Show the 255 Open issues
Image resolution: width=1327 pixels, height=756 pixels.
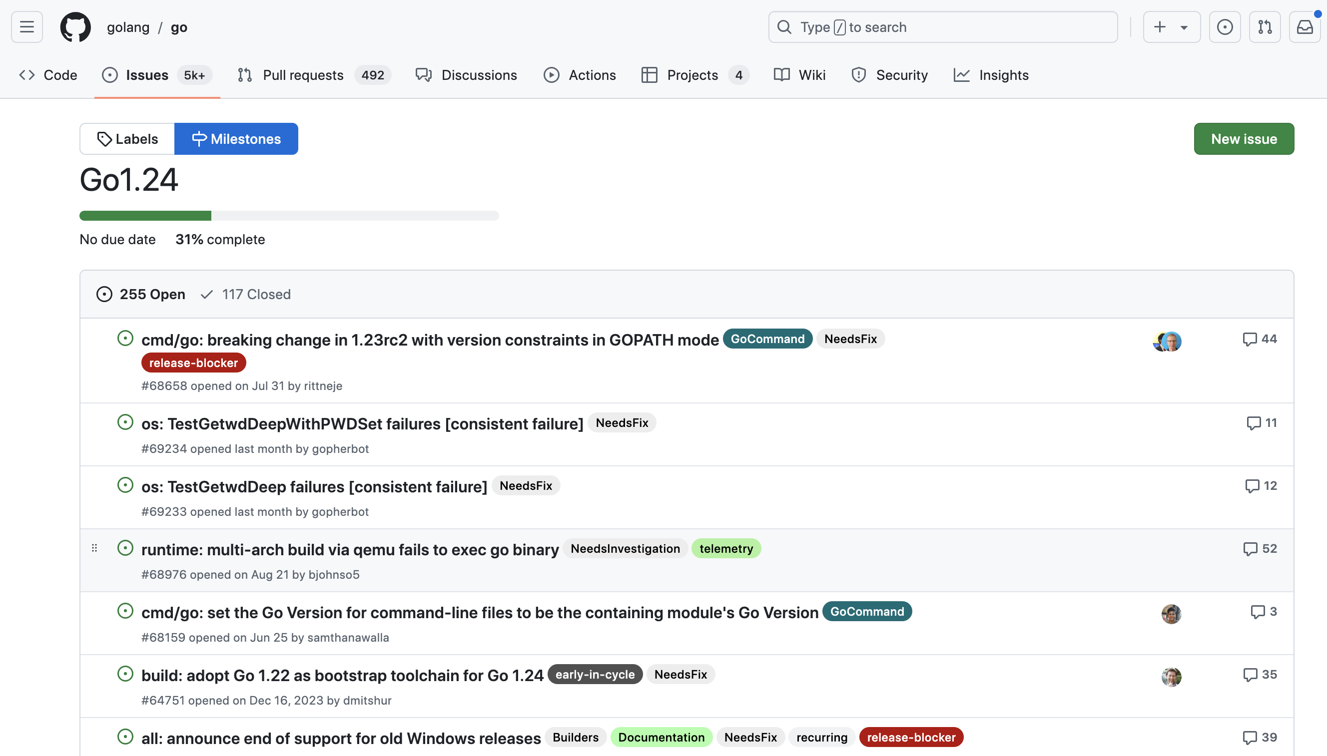click(141, 295)
